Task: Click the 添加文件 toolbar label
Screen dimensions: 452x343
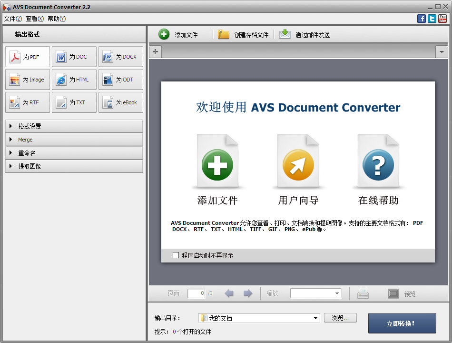Action: click(186, 35)
